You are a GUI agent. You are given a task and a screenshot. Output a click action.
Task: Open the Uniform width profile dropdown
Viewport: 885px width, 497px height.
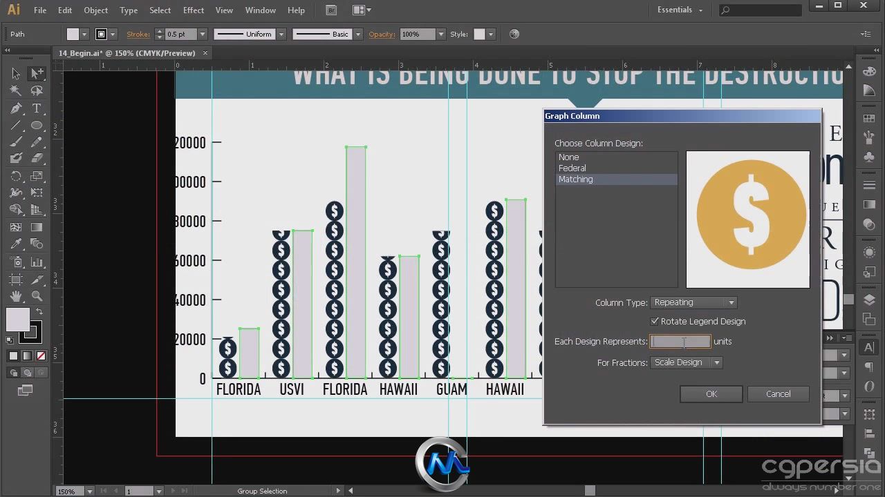(281, 34)
